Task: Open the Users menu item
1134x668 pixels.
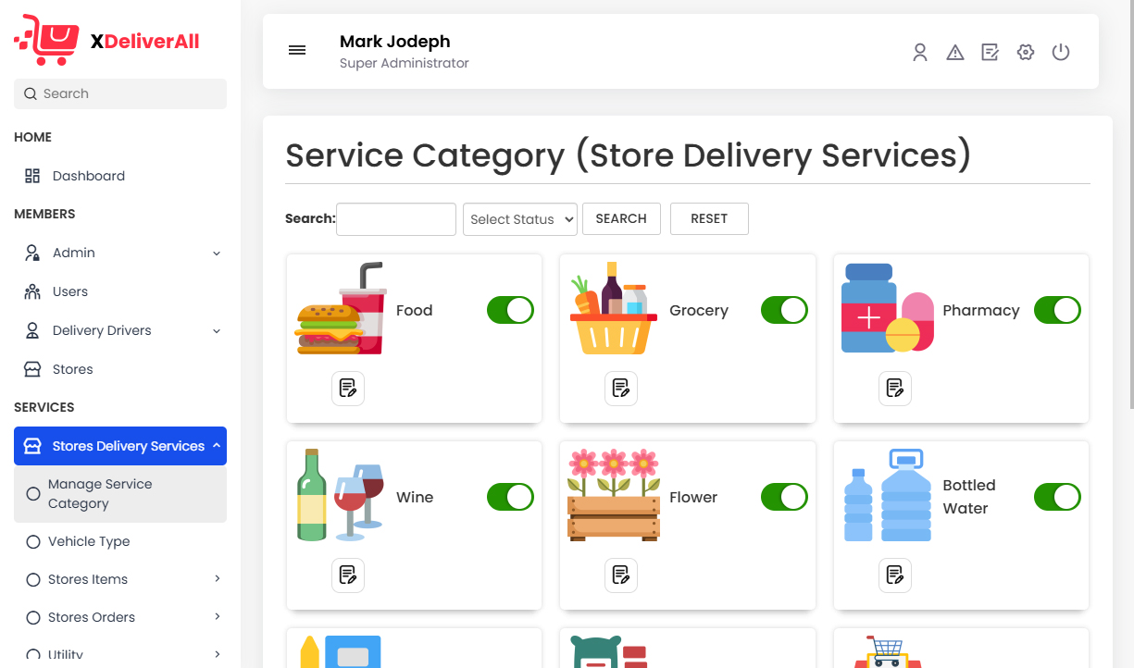Action: click(x=120, y=291)
